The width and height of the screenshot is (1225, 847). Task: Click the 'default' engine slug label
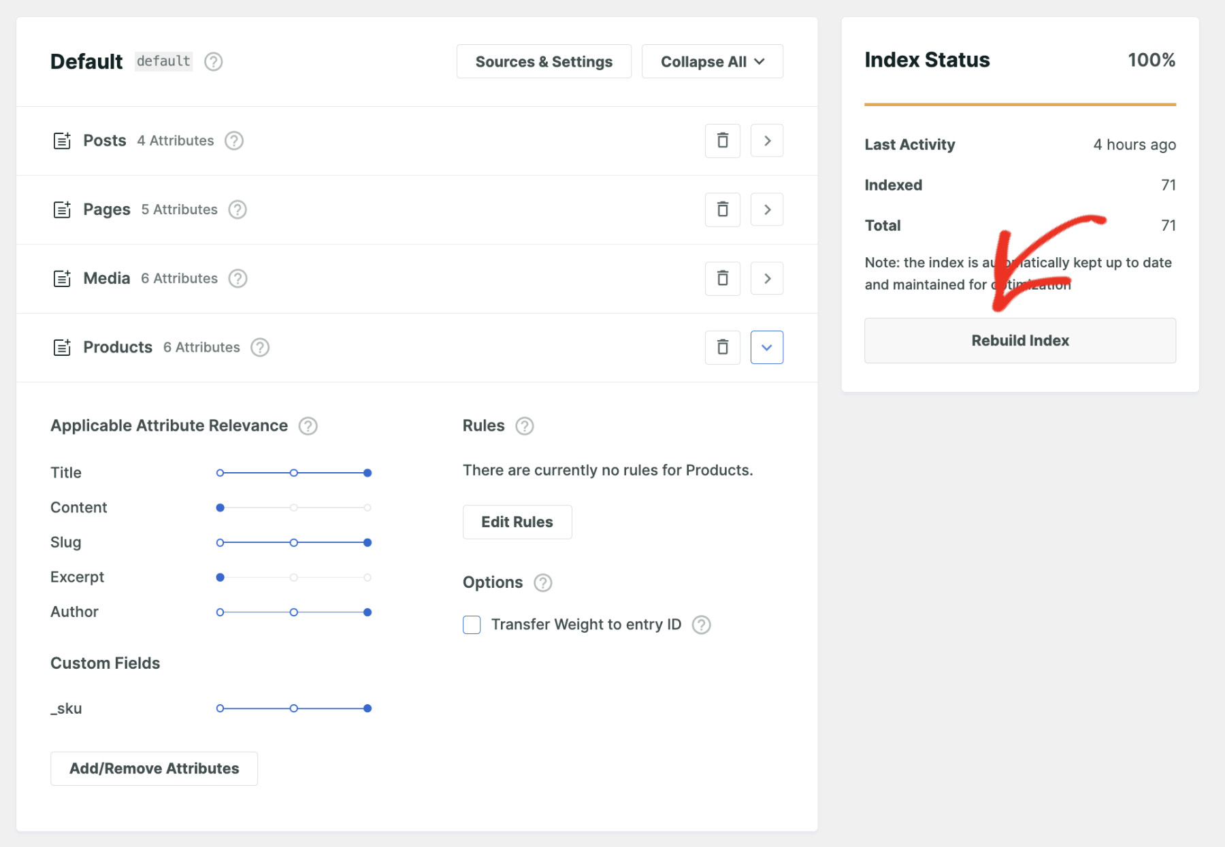click(x=163, y=61)
